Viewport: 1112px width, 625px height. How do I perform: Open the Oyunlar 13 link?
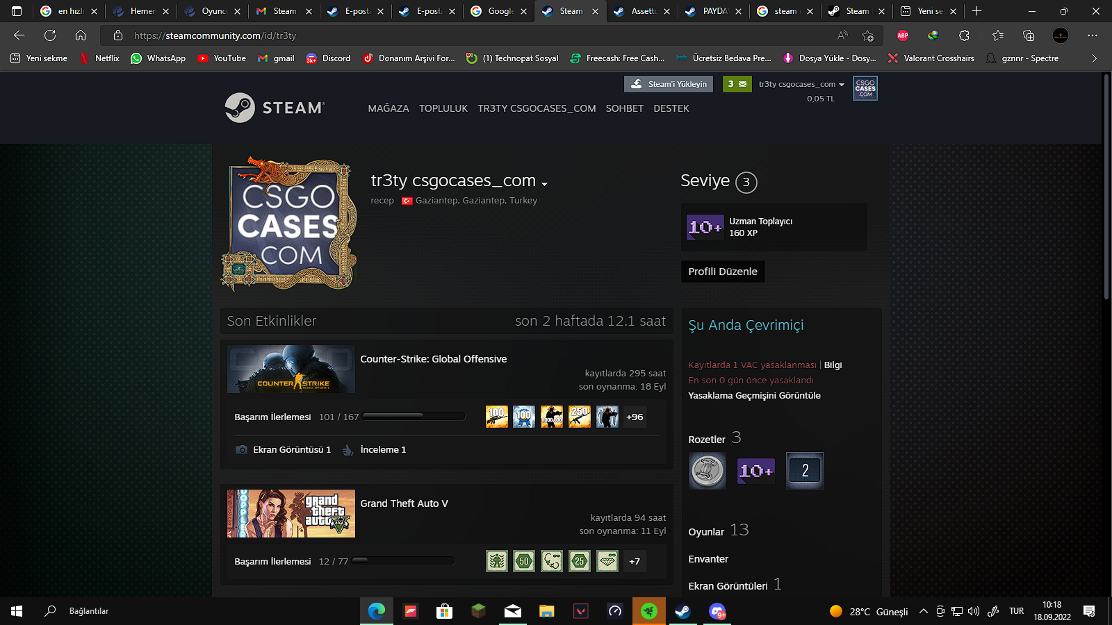coord(719,531)
